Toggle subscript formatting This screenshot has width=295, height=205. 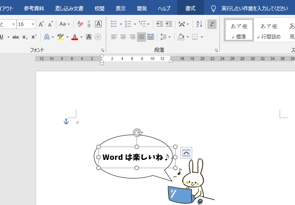click(25, 37)
